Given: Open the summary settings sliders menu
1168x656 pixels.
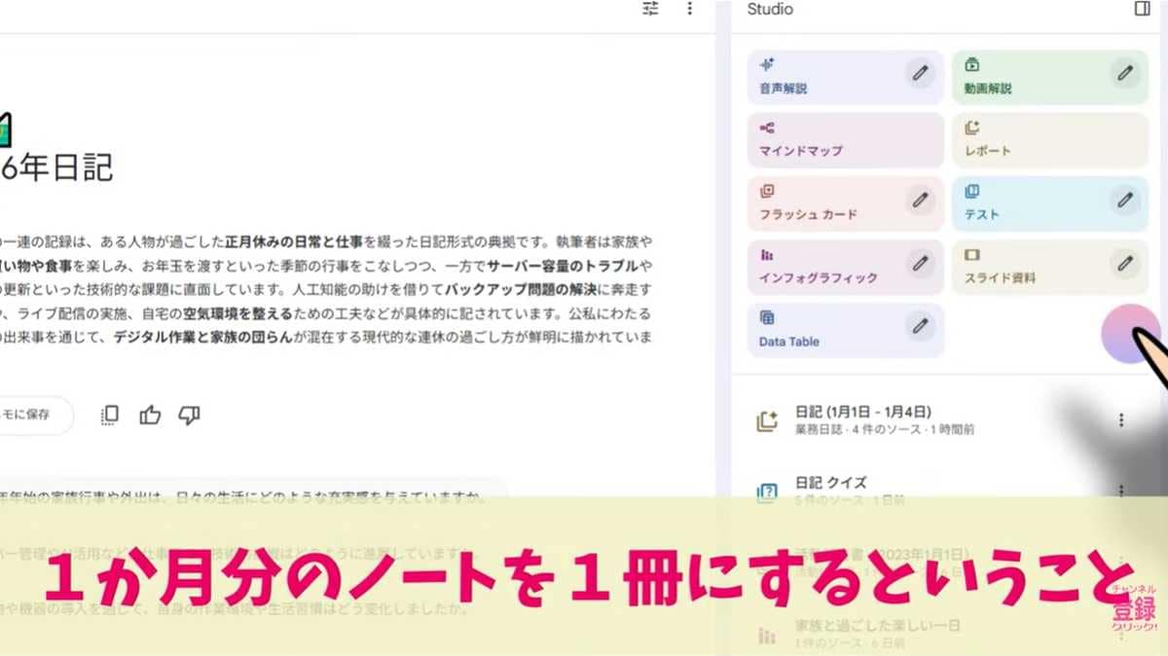Looking at the screenshot, I should pyautogui.click(x=650, y=9).
